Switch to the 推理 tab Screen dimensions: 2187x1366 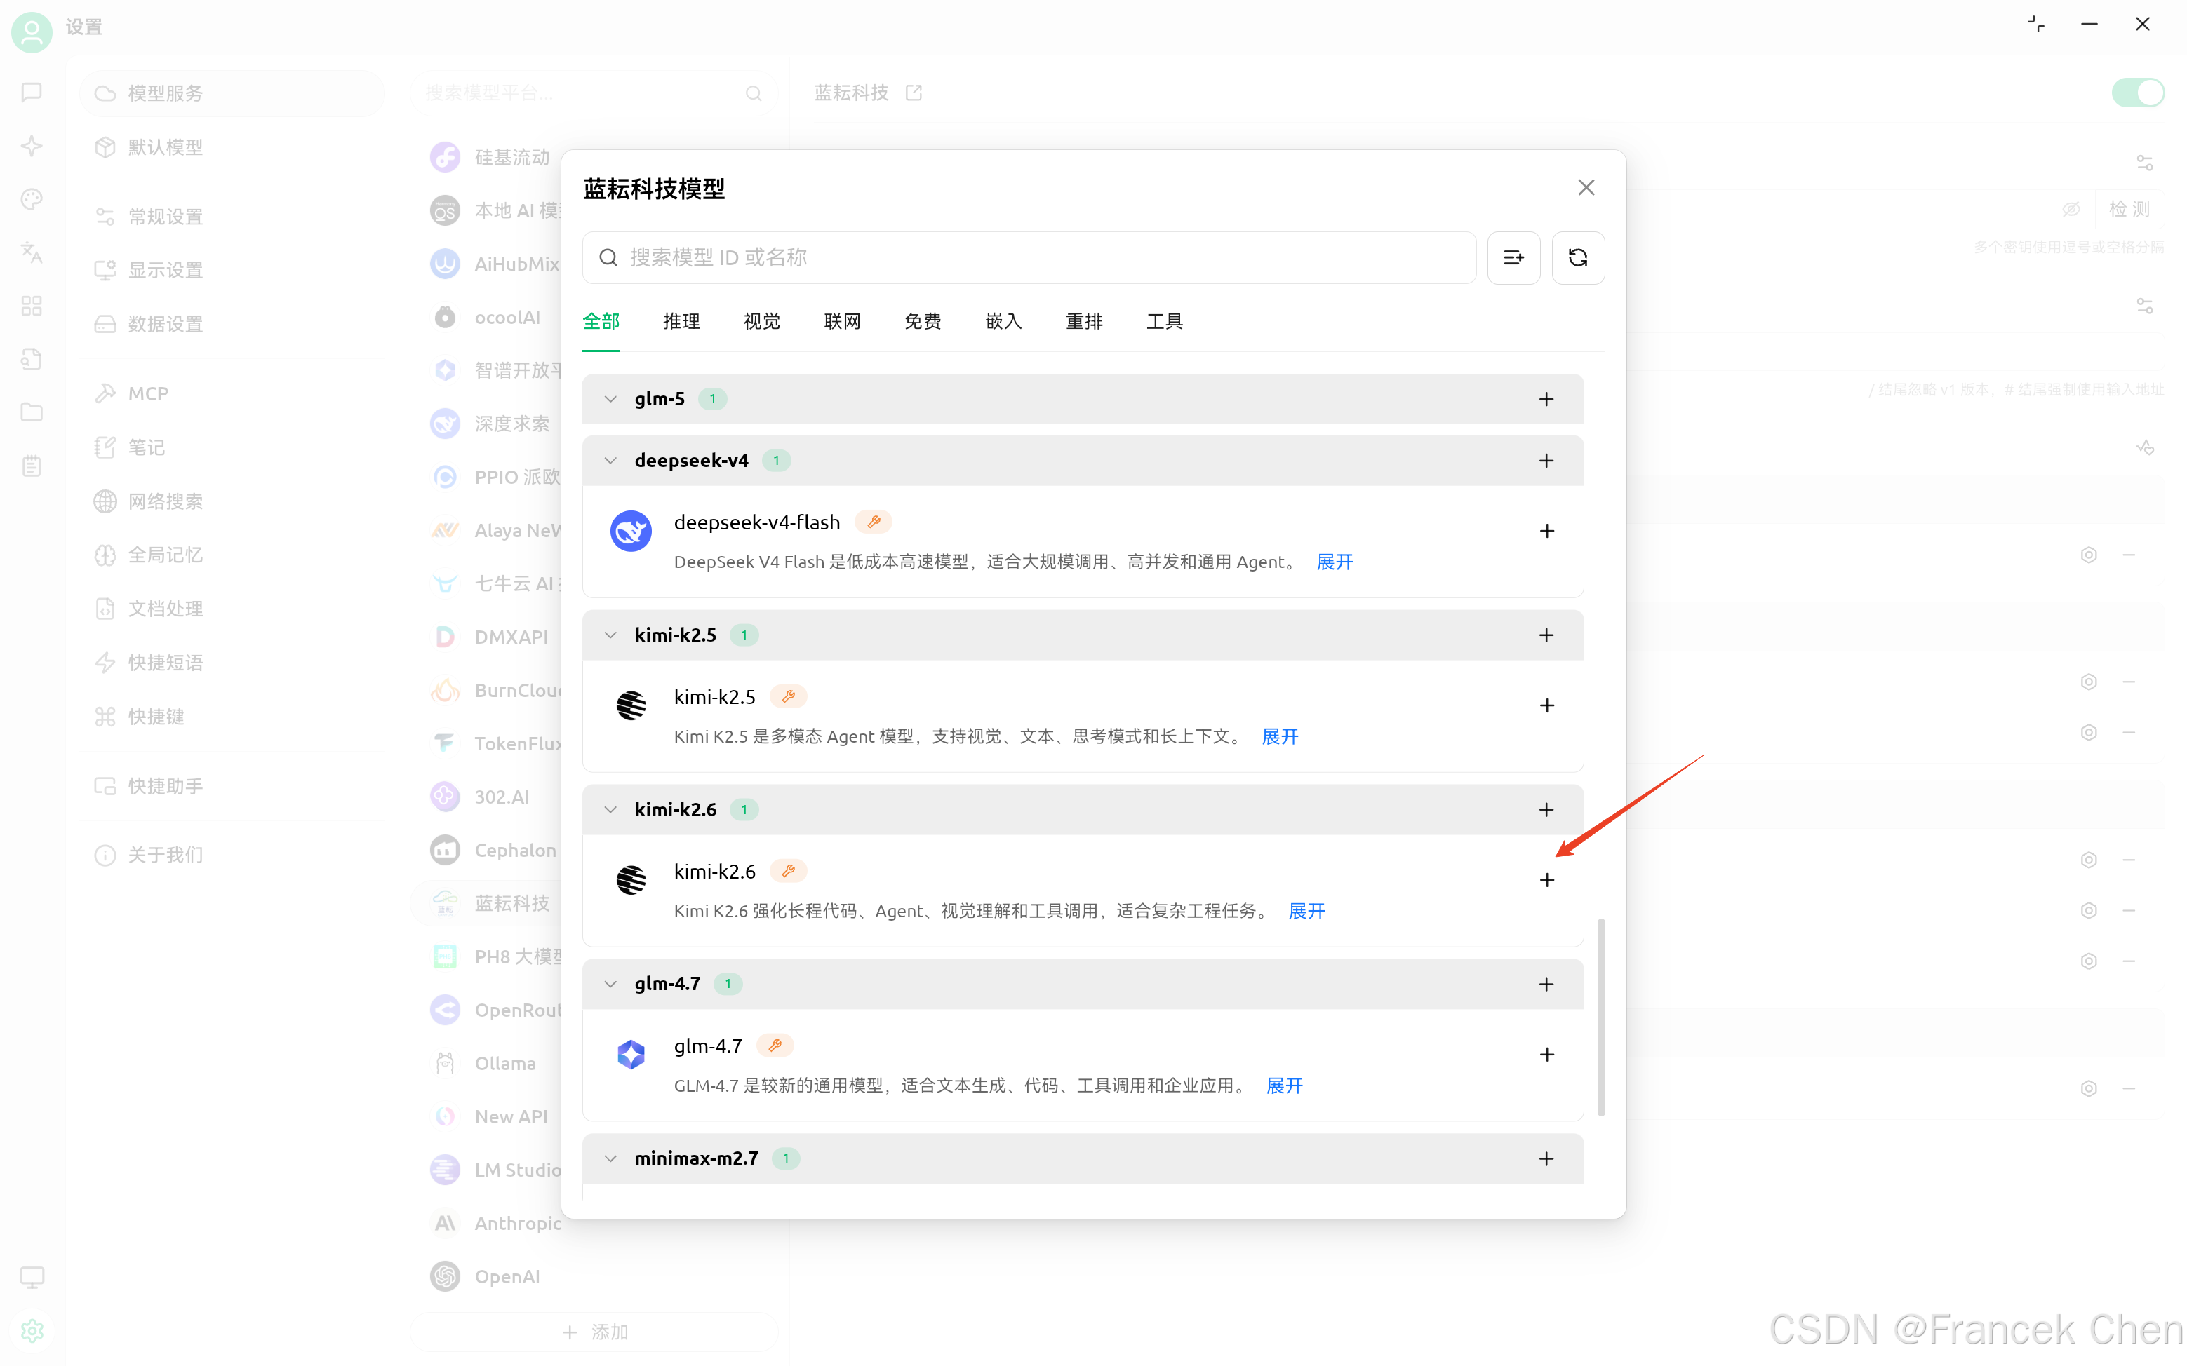point(681,322)
